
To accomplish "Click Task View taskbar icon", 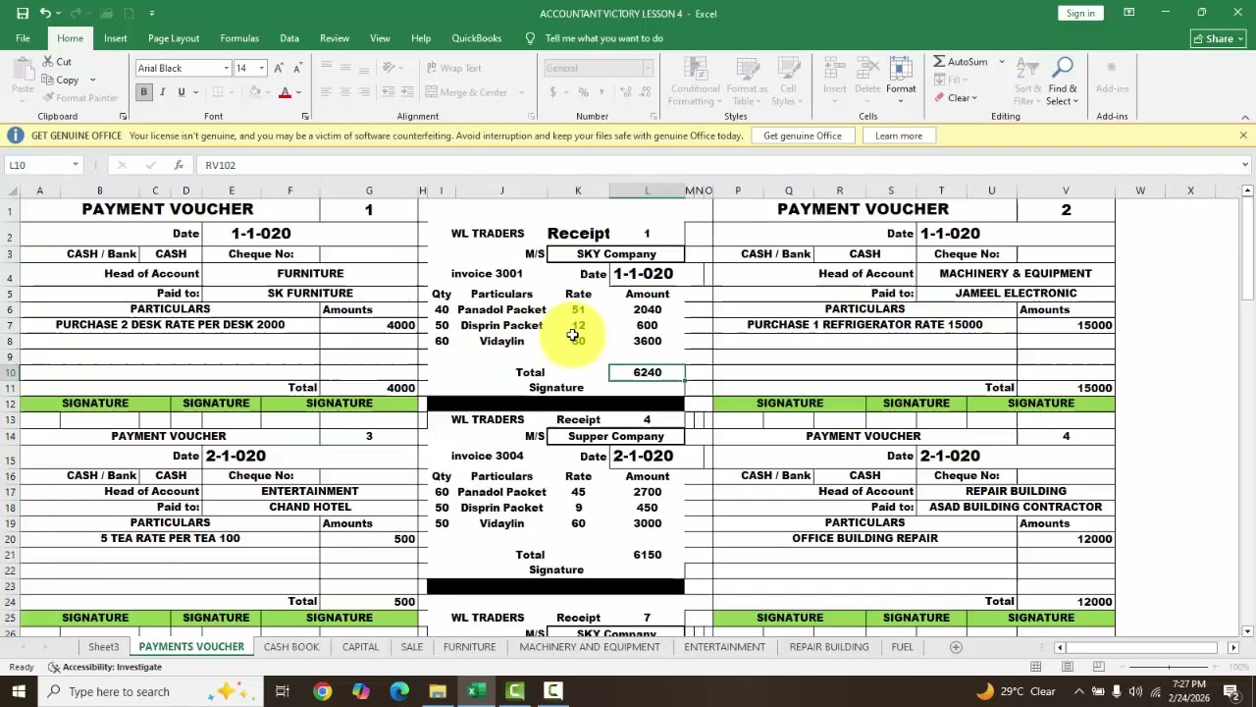I will click(283, 691).
